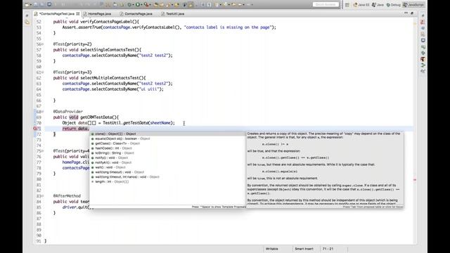Viewport: 450px width, 253px height.
Task: Click the Debug bug toolbar icon
Action: 129,5
